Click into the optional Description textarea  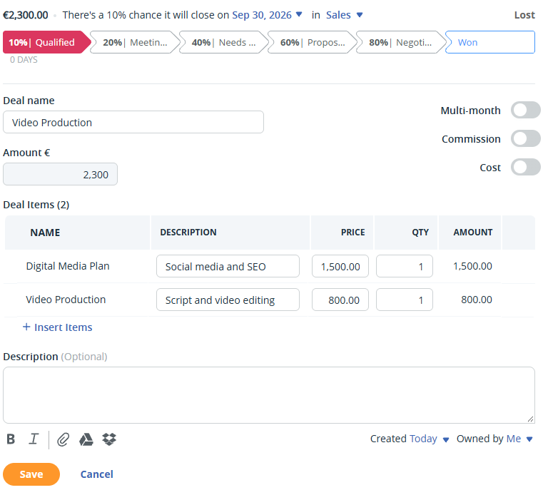click(x=269, y=395)
